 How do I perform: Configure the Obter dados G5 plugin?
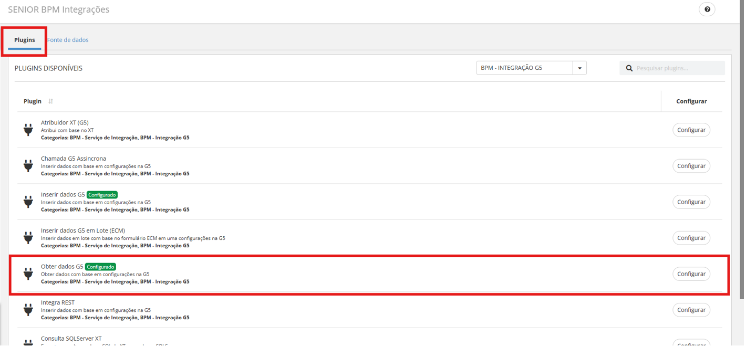click(691, 274)
